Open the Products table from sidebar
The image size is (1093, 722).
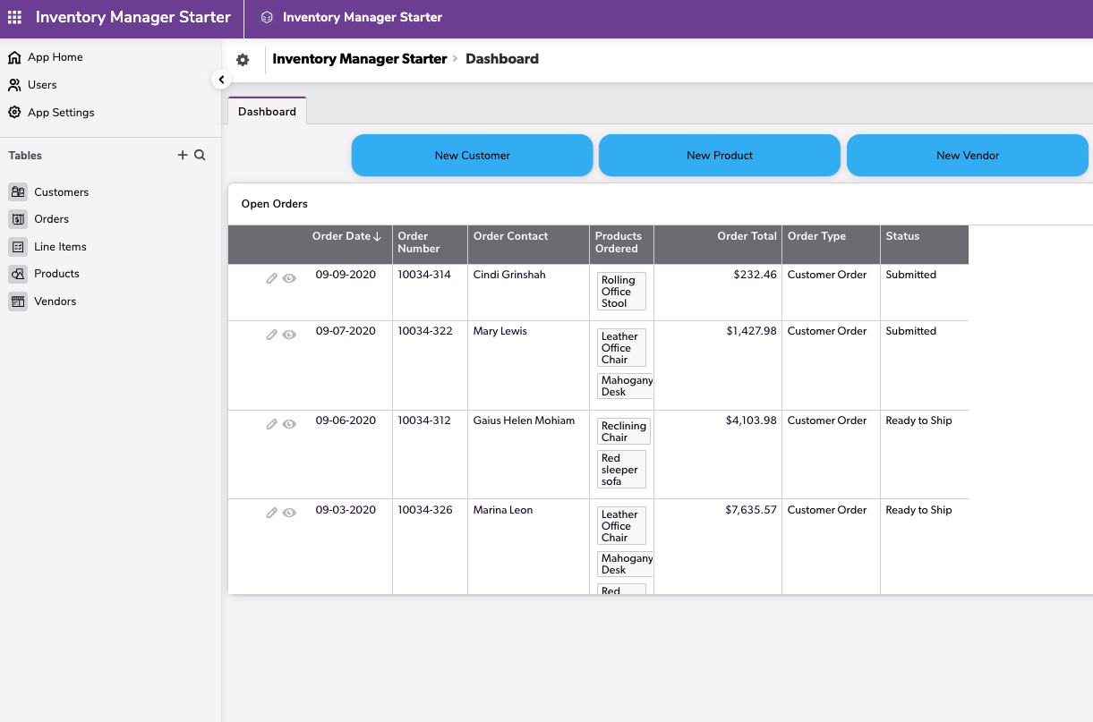pos(57,274)
